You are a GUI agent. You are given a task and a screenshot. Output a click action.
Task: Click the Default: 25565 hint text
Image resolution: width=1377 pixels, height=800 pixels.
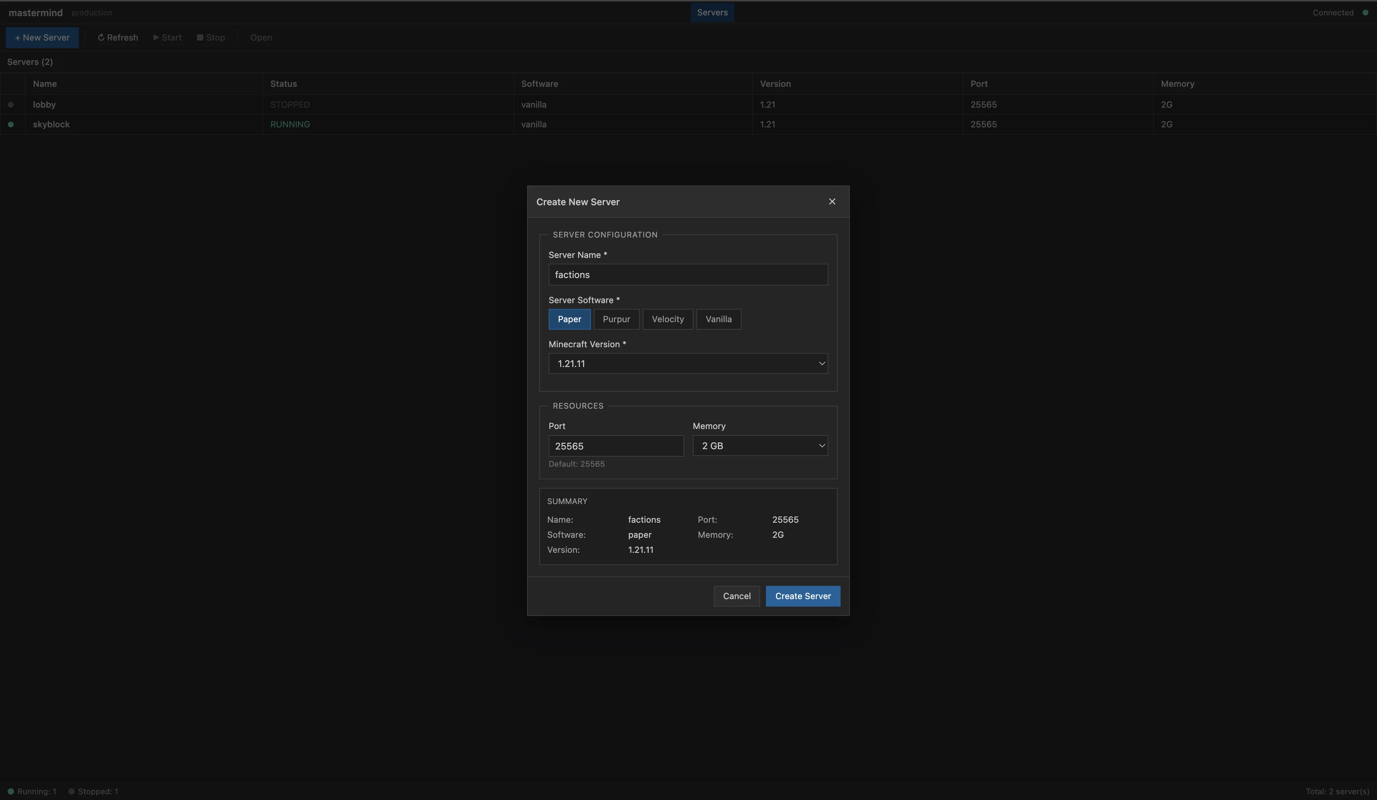pos(577,464)
